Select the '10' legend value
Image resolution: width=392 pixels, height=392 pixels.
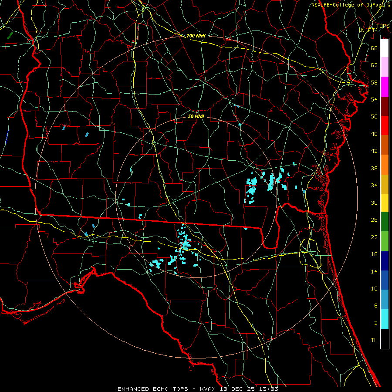374,288
